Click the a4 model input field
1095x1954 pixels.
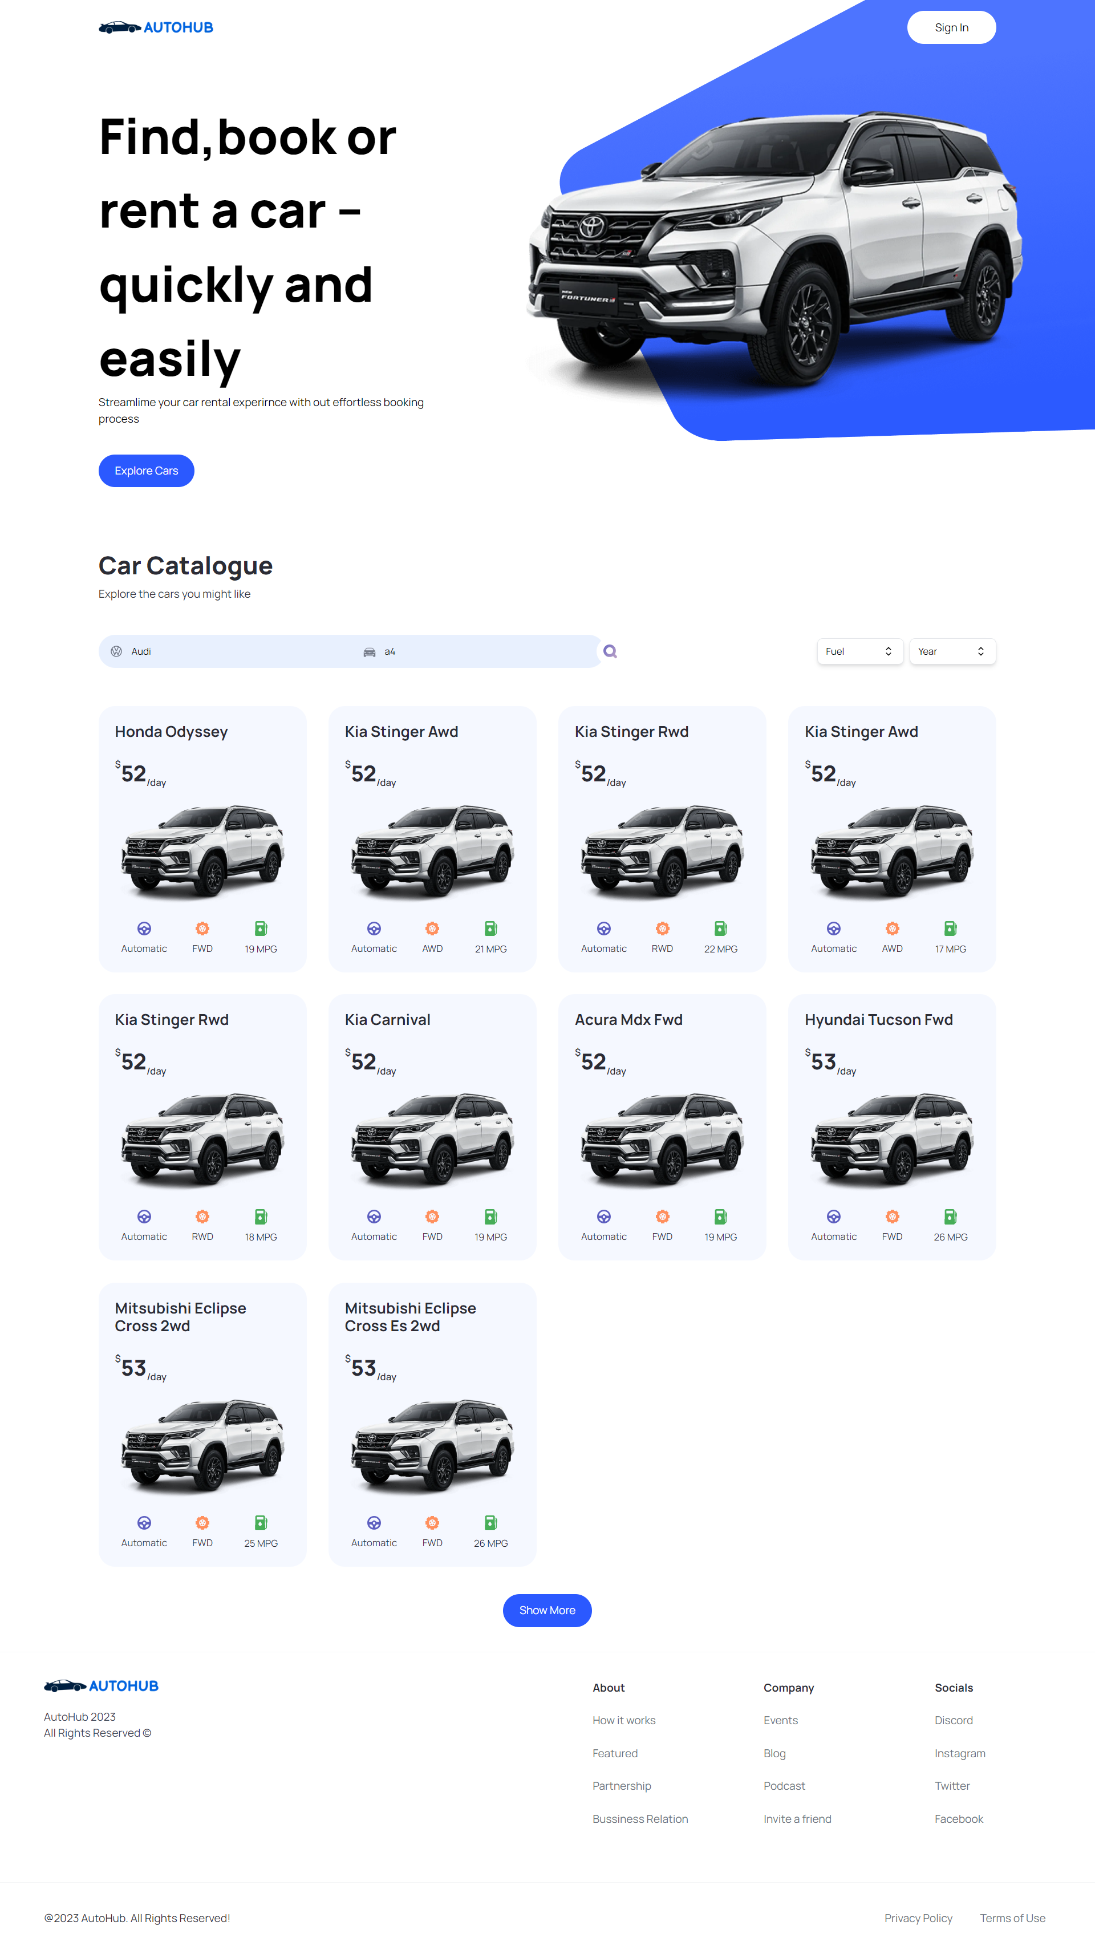pyautogui.click(x=485, y=651)
